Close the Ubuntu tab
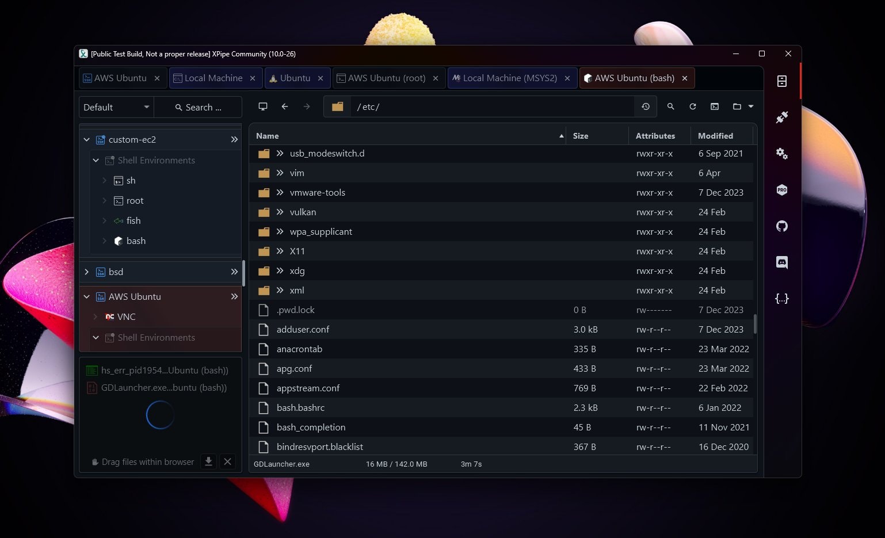 [321, 78]
